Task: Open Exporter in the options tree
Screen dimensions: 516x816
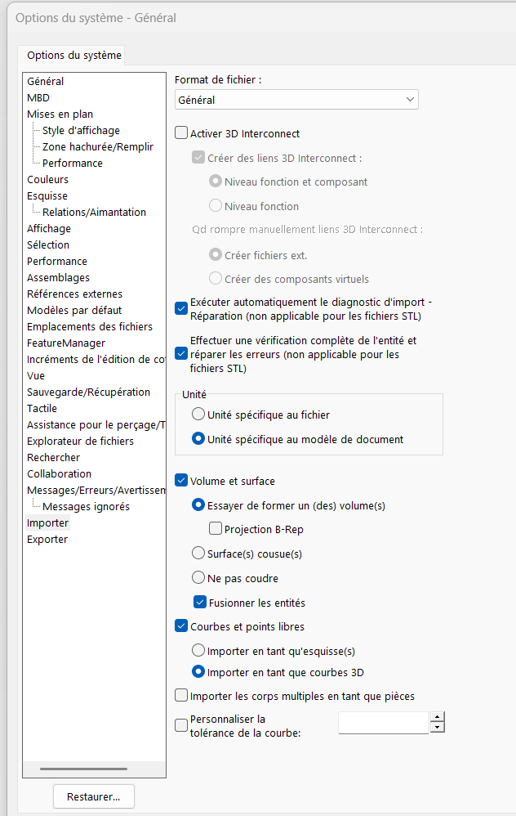Action: [x=47, y=539]
